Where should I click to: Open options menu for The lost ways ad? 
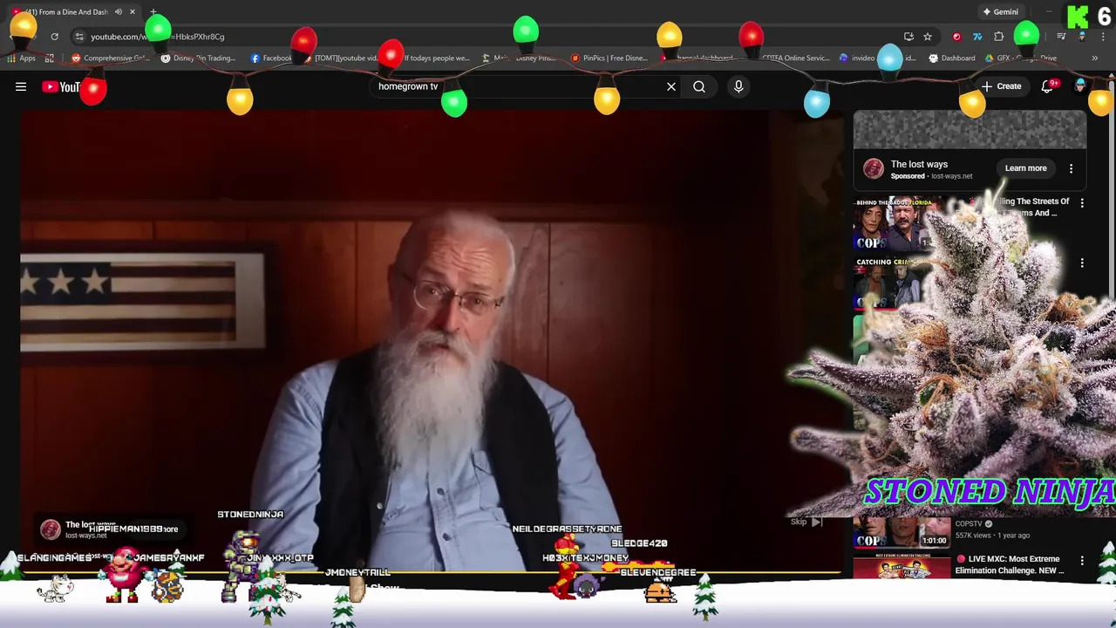tap(1072, 168)
